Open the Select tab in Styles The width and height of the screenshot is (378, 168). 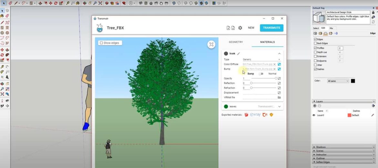click(316, 28)
